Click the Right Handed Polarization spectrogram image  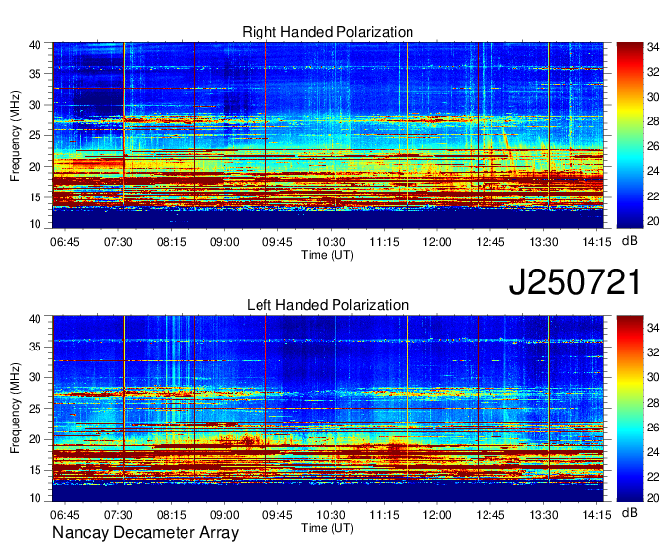pyautogui.click(x=328, y=135)
